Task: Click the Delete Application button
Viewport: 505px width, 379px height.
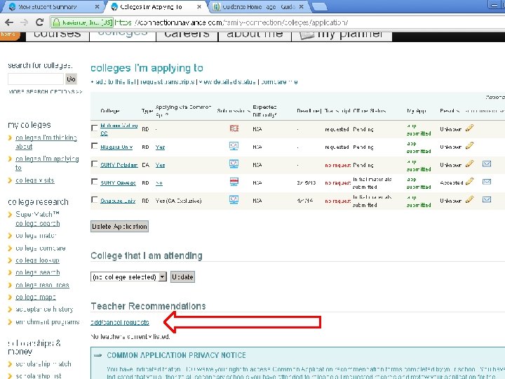Action: [x=119, y=227]
